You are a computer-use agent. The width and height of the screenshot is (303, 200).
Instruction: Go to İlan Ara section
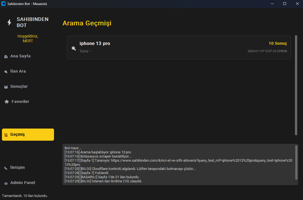(28, 71)
